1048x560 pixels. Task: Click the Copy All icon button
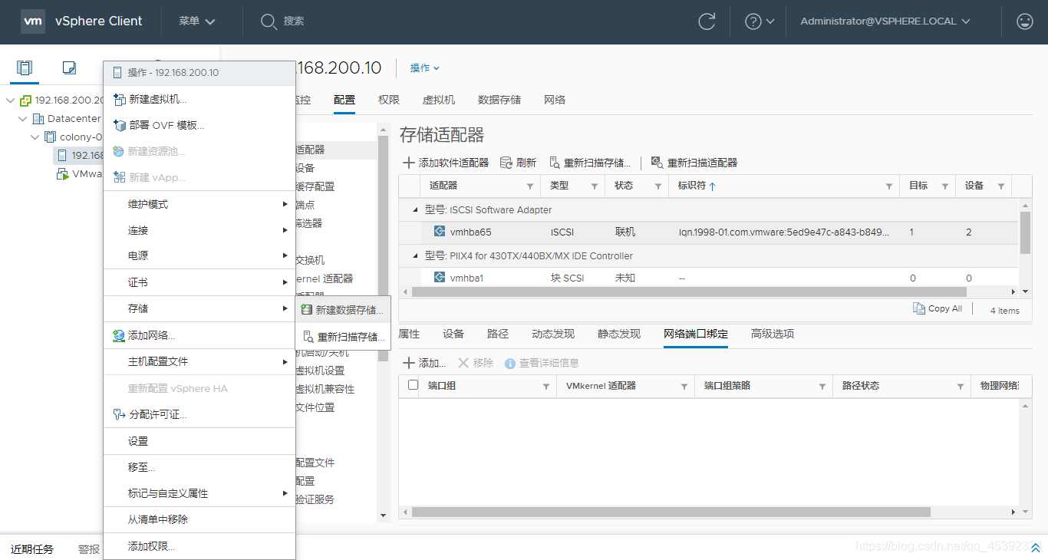937,308
